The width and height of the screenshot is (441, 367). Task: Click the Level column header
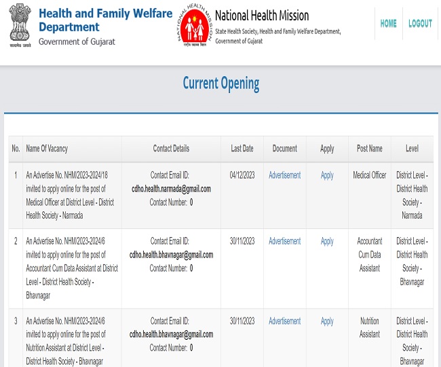coord(412,148)
